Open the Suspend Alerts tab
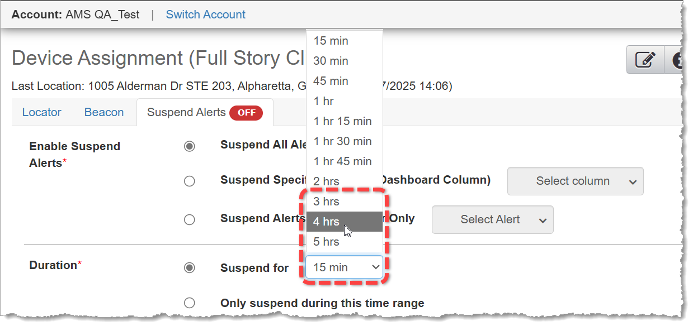The image size is (693, 326). point(186,112)
